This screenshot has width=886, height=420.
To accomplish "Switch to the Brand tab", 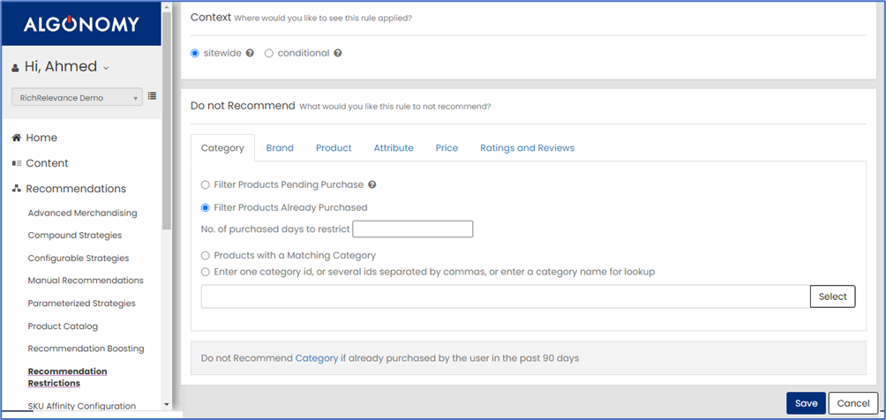I will click(x=280, y=148).
